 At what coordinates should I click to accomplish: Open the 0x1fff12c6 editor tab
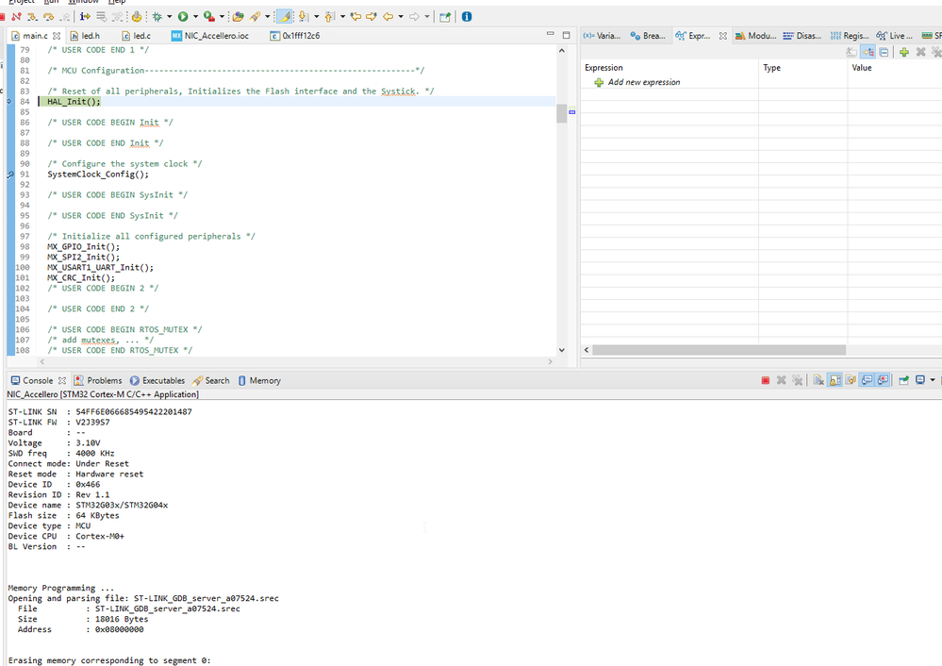(295, 36)
